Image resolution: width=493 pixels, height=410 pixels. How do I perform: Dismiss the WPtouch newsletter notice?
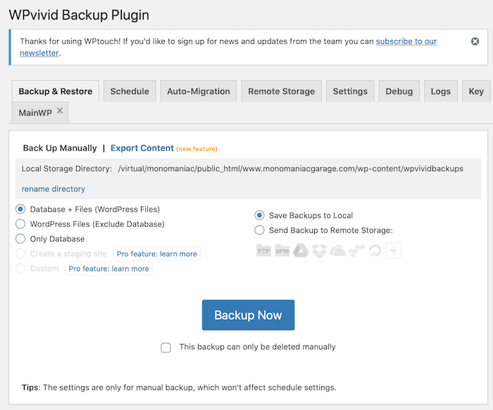(x=475, y=41)
